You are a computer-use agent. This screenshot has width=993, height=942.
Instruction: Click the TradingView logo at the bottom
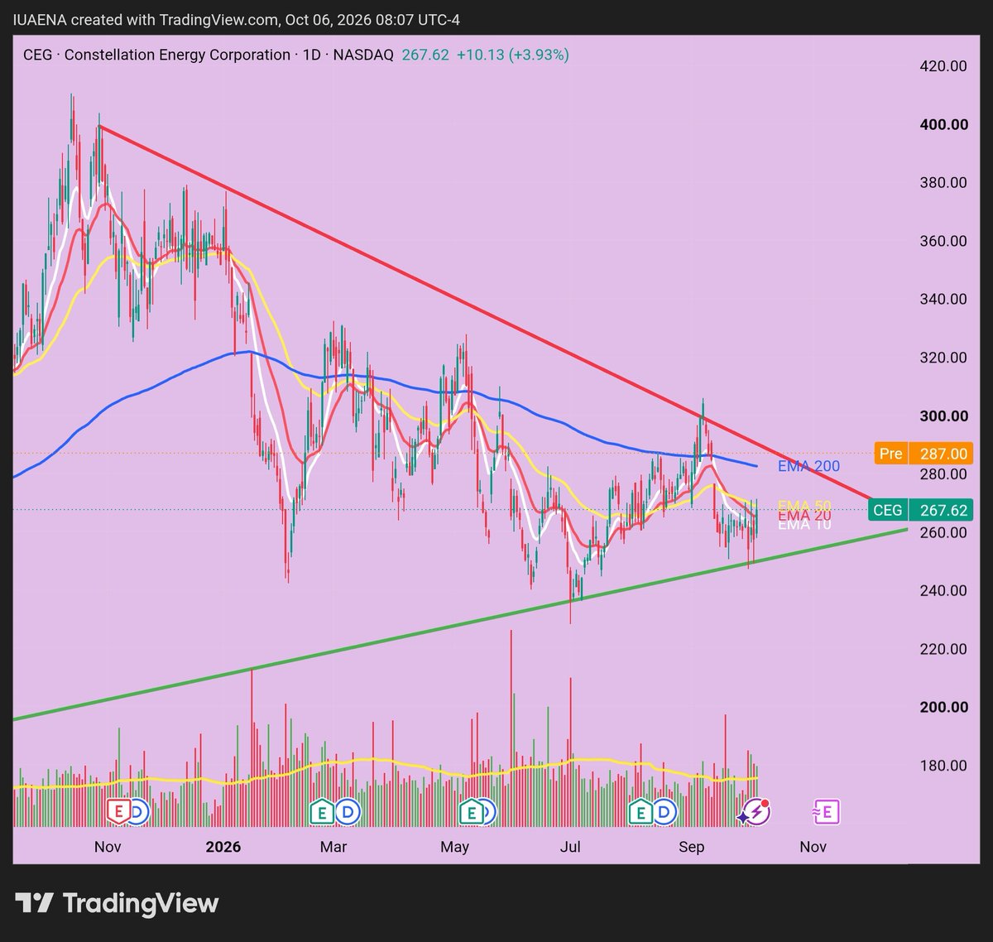click(116, 901)
